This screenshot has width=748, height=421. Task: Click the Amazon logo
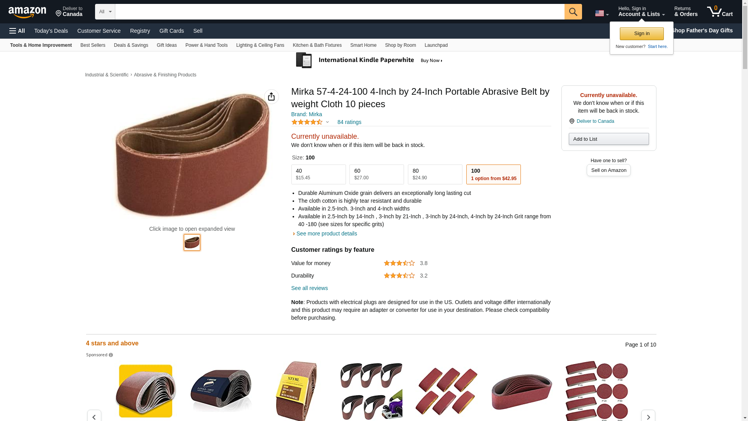click(x=27, y=12)
